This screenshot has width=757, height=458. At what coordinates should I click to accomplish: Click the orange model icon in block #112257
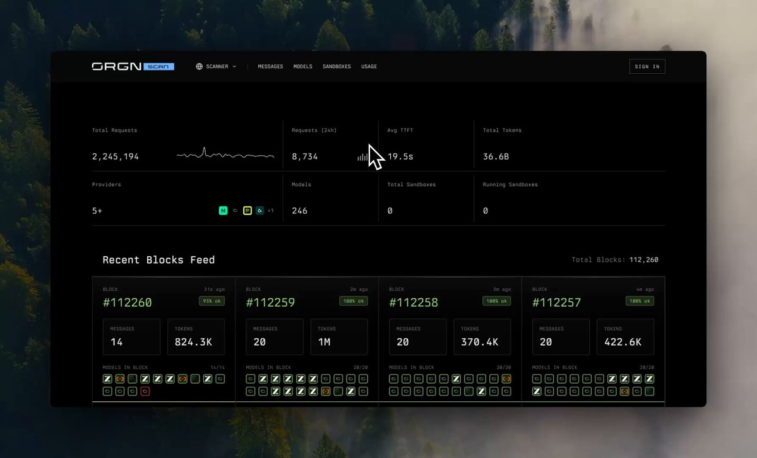[x=624, y=391]
